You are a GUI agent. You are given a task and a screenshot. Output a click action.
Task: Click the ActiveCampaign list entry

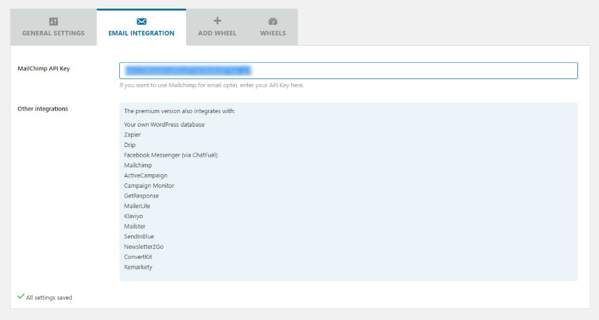(145, 175)
